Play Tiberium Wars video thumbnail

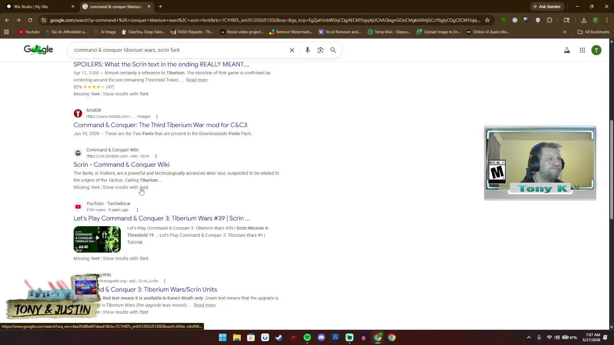97,239
